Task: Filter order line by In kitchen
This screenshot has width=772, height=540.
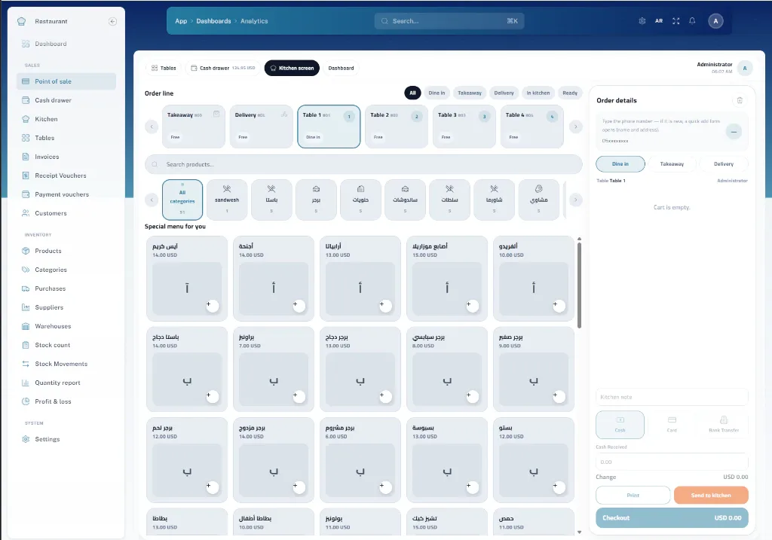Action: [x=538, y=93]
